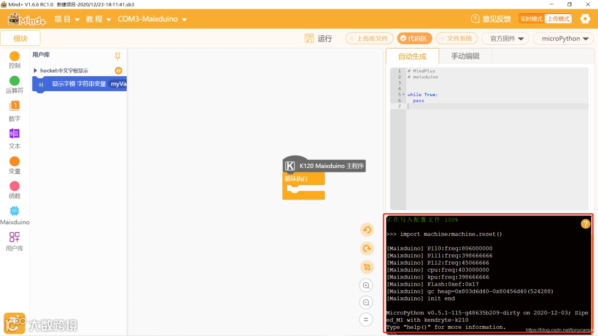Switch to 上传模式 (upload mode)
This screenshot has width=598, height=336.
click(x=558, y=19)
